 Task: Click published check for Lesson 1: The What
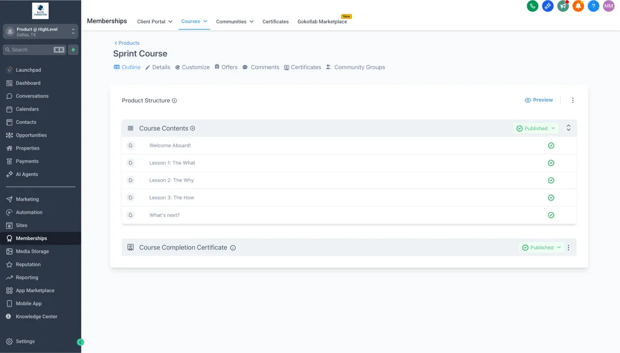click(551, 163)
